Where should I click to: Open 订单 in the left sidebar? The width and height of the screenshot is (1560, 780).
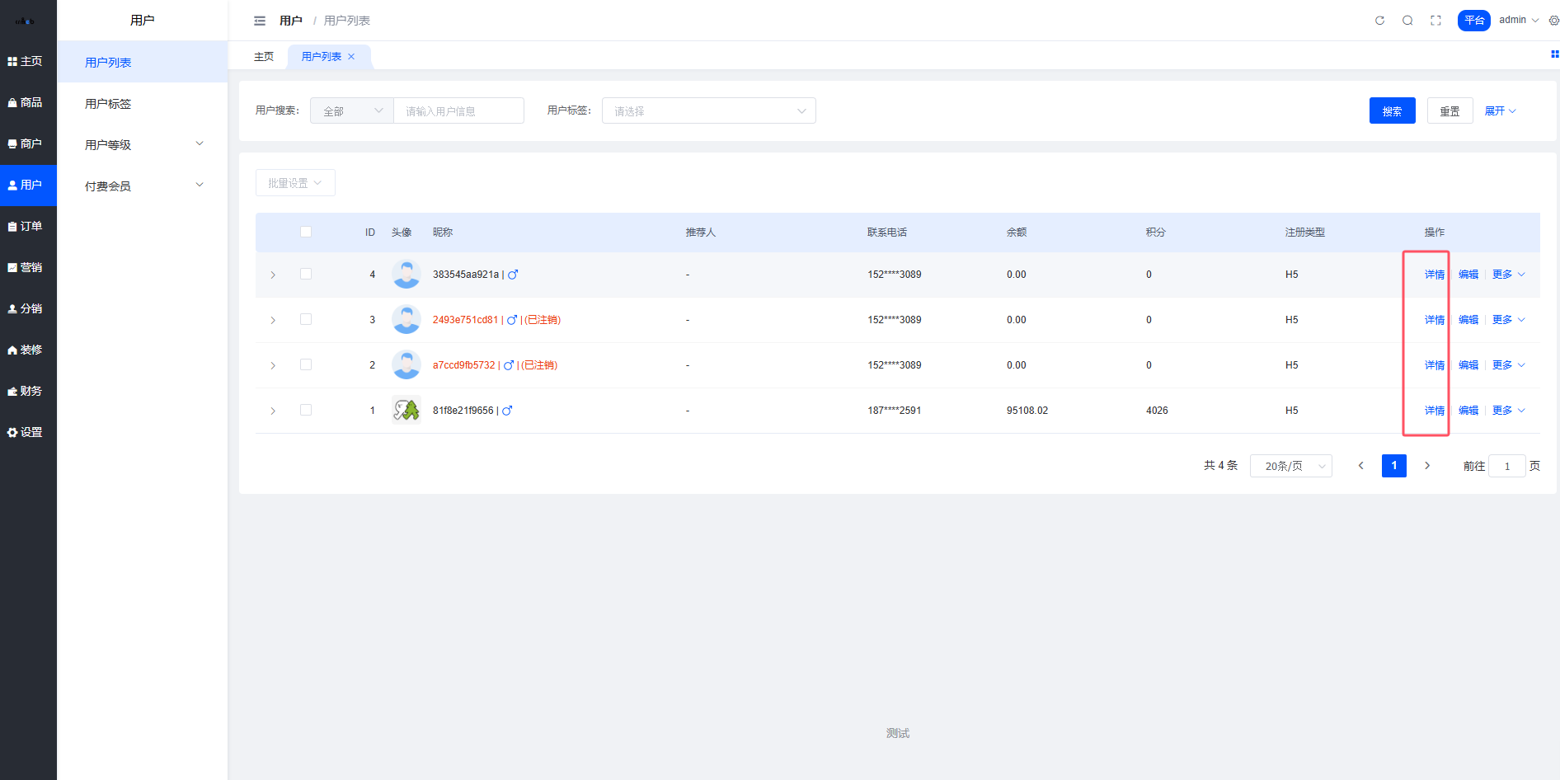coord(28,226)
